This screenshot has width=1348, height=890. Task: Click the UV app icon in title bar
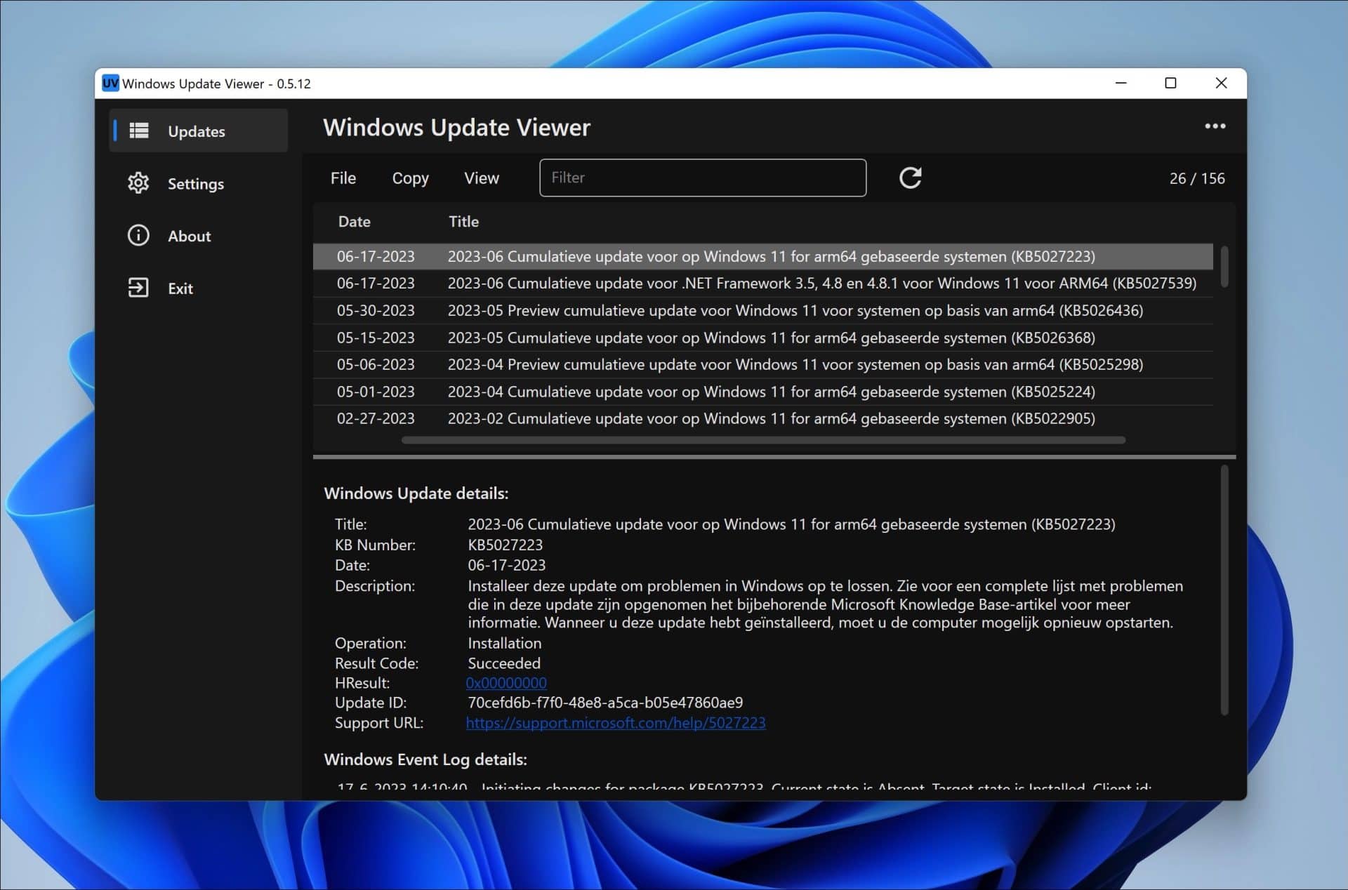pos(110,83)
